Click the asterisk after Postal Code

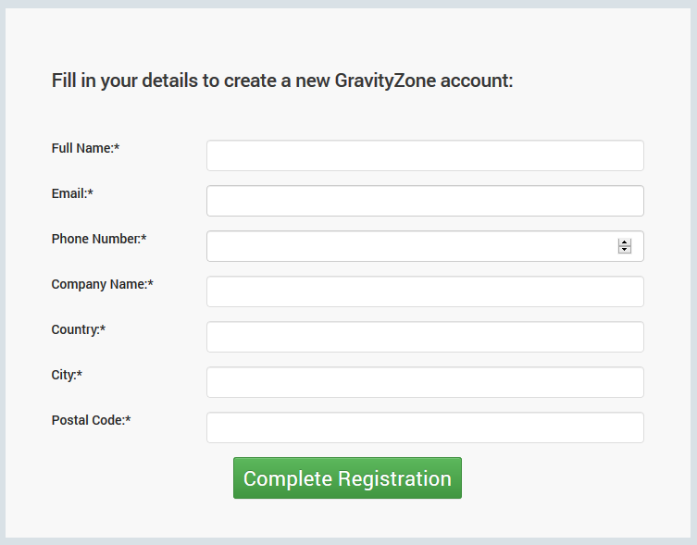pyautogui.click(x=129, y=419)
